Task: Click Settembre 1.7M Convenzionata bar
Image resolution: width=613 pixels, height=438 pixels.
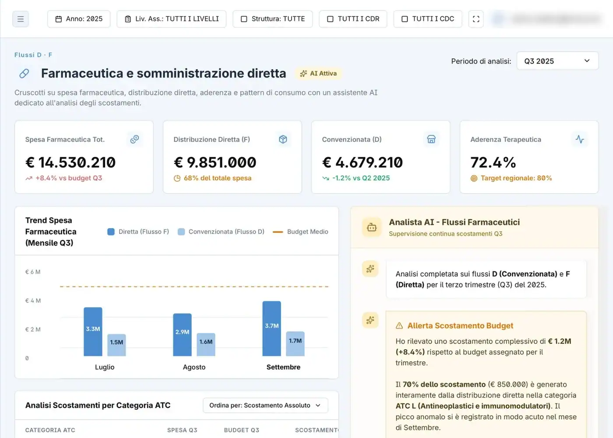Action: pyautogui.click(x=295, y=343)
